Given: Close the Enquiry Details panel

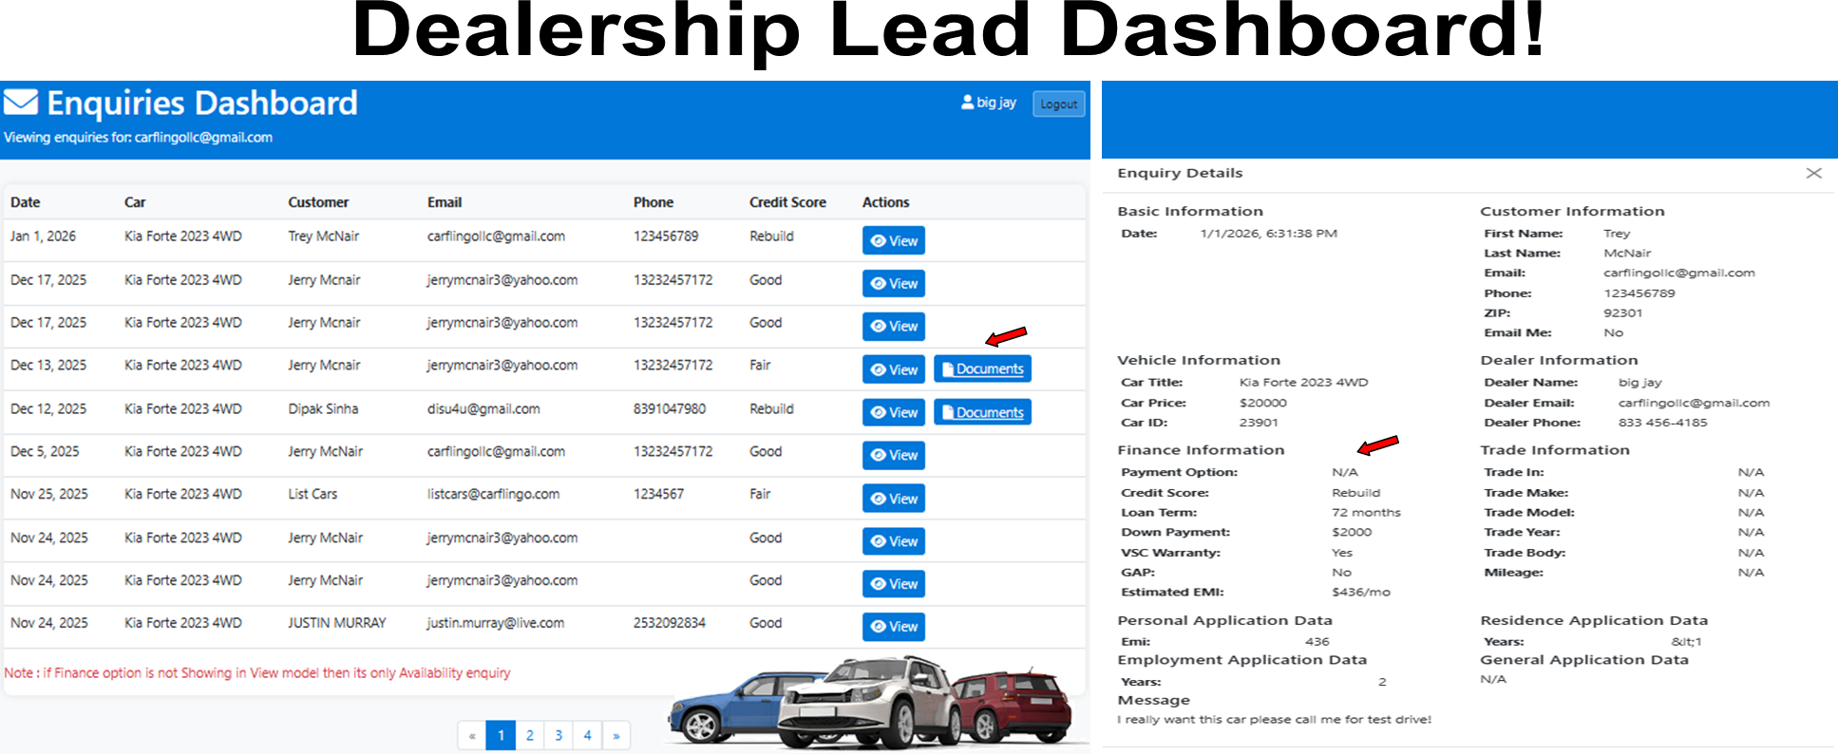Looking at the screenshot, I should [1813, 173].
